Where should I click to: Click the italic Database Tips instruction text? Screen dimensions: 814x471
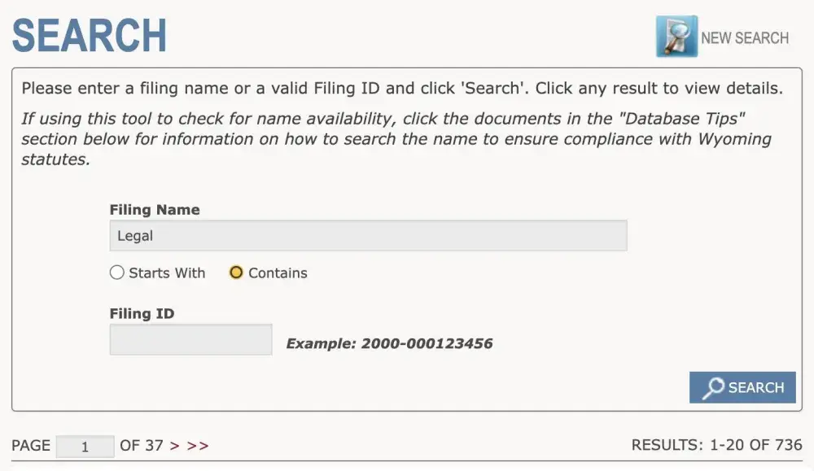coord(396,138)
